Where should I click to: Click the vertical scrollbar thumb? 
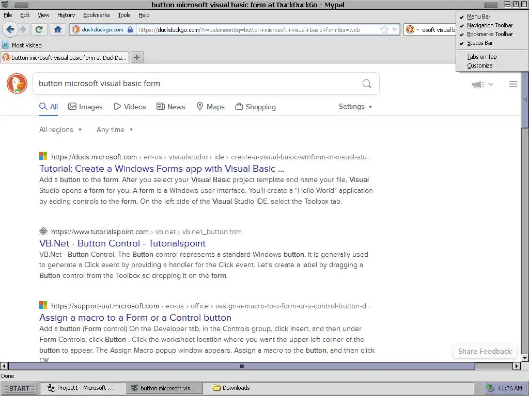pos(525,100)
